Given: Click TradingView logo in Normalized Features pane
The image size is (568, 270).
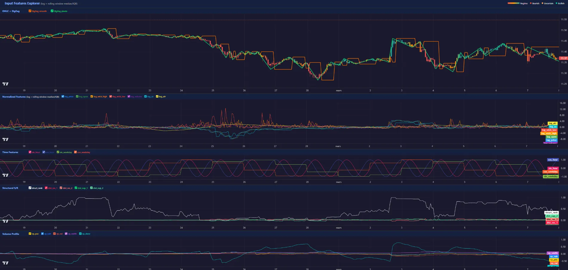Looking at the screenshot, I should (5, 139).
